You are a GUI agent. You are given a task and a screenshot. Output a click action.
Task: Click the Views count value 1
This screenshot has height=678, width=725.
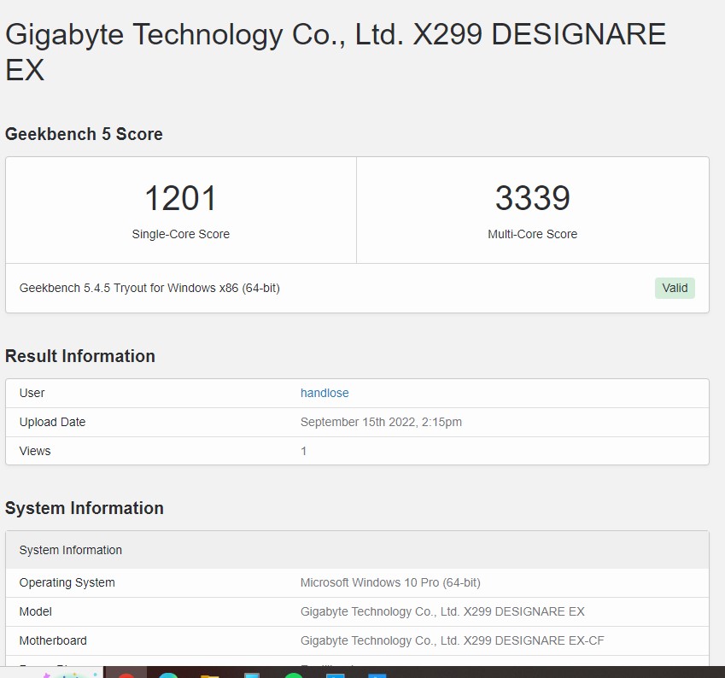(x=303, y=451)
